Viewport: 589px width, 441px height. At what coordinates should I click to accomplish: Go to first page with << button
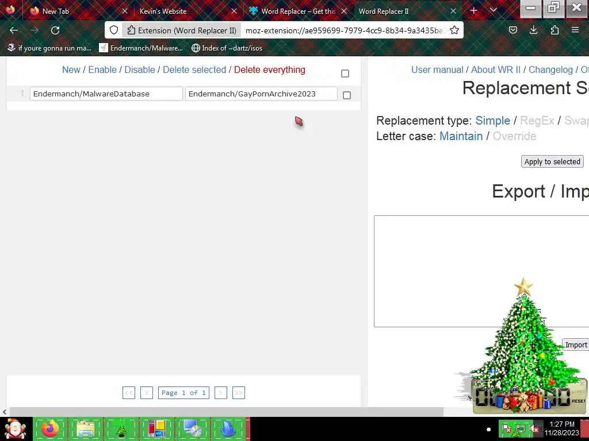pos(129,393)
